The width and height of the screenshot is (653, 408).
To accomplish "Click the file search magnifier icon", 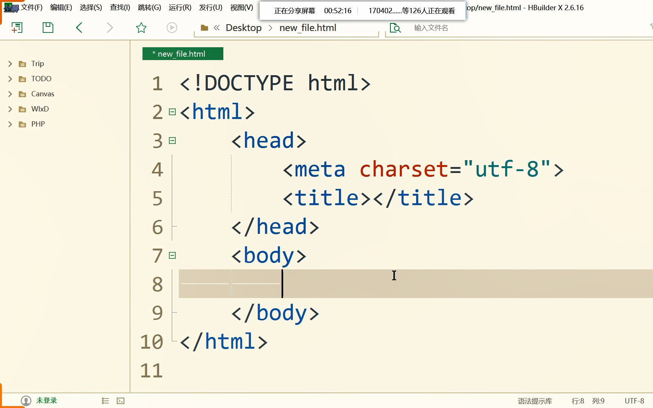I will click(395, 28).
